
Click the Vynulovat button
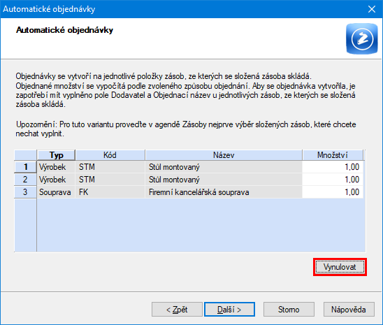[340, 267]
